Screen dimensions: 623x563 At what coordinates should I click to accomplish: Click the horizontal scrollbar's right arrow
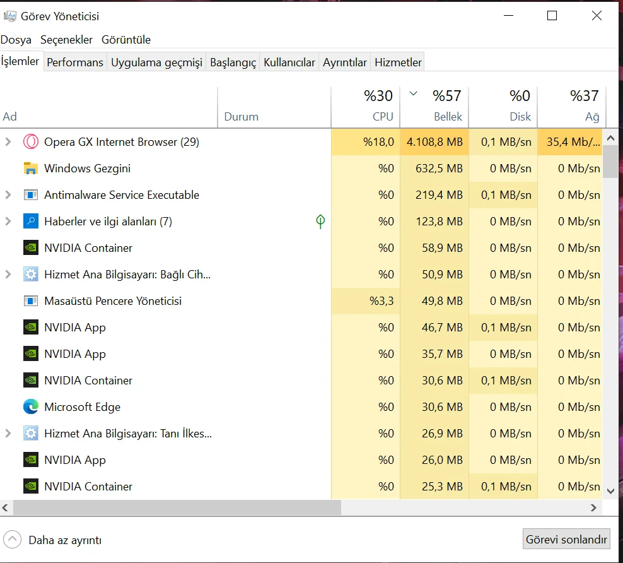tap(593, 507)
